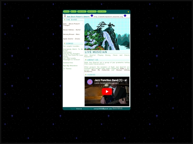Select the guitarist band member line
193x144 pixels.
(72, 30)
